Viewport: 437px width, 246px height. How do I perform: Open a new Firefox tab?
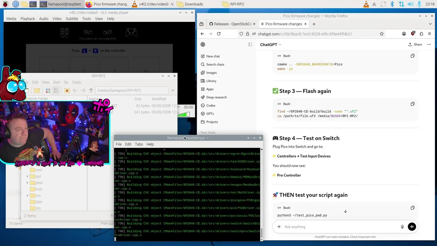pyautogui.click(x=314, y=24)
